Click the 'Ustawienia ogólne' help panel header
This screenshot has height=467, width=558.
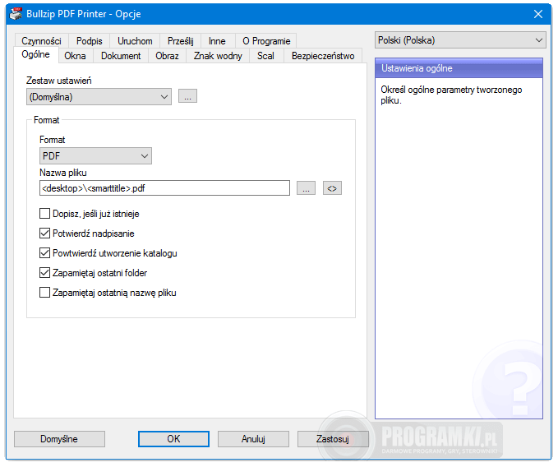(x=459, y=68)
